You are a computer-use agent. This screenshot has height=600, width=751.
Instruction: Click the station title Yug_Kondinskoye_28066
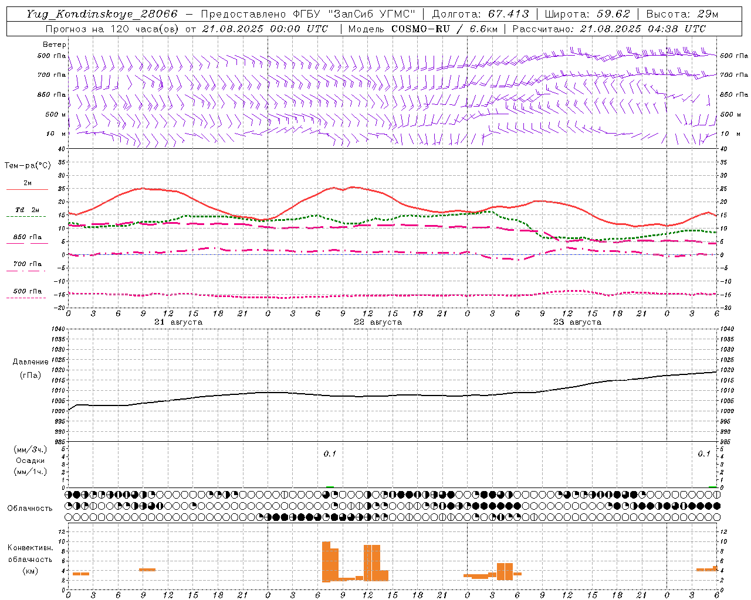coord(102,14)
